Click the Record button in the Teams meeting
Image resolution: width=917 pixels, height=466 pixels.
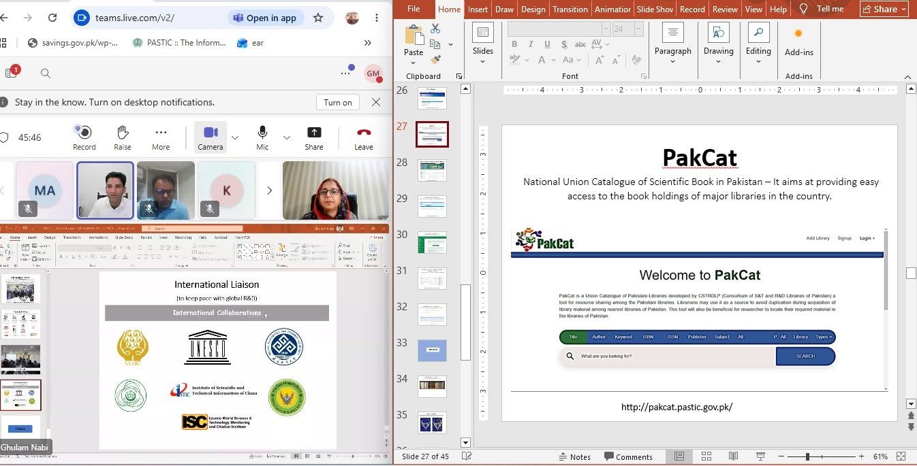point(84,137)
